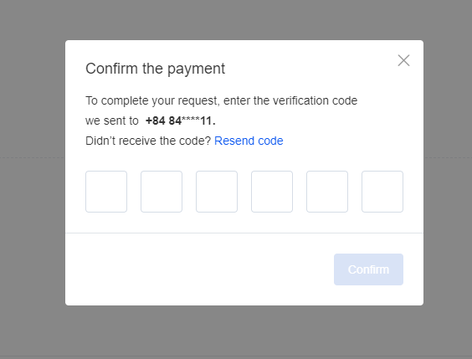This screenshot has width=472, height=359.
Task: Focus the fifth verification code box
Action: [327, 192]
